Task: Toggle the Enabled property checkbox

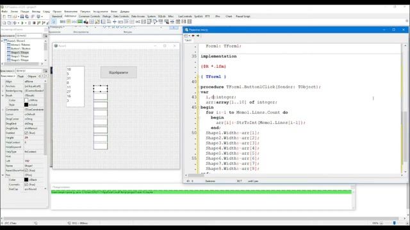Action: pyautogui.click(x=26, y=133)
